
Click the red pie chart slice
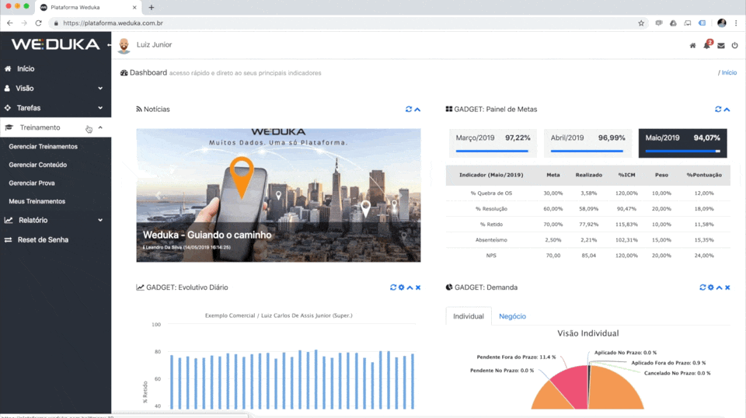573,386
